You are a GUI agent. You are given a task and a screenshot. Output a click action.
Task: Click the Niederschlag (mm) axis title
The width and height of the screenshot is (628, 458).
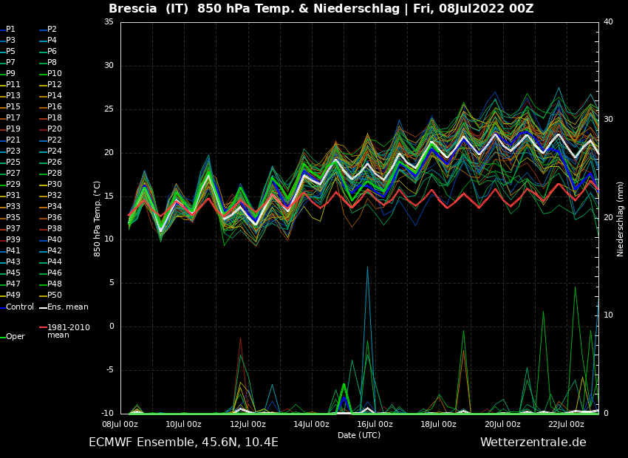pyautogui.click(x=621, y=219)
